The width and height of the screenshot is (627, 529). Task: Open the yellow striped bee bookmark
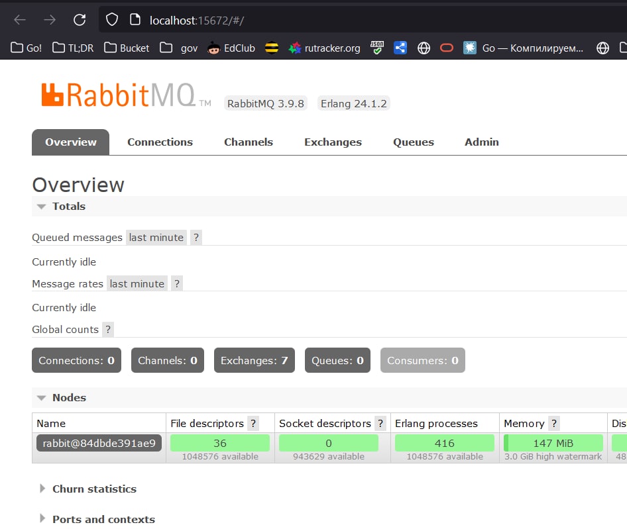(272, 48)
